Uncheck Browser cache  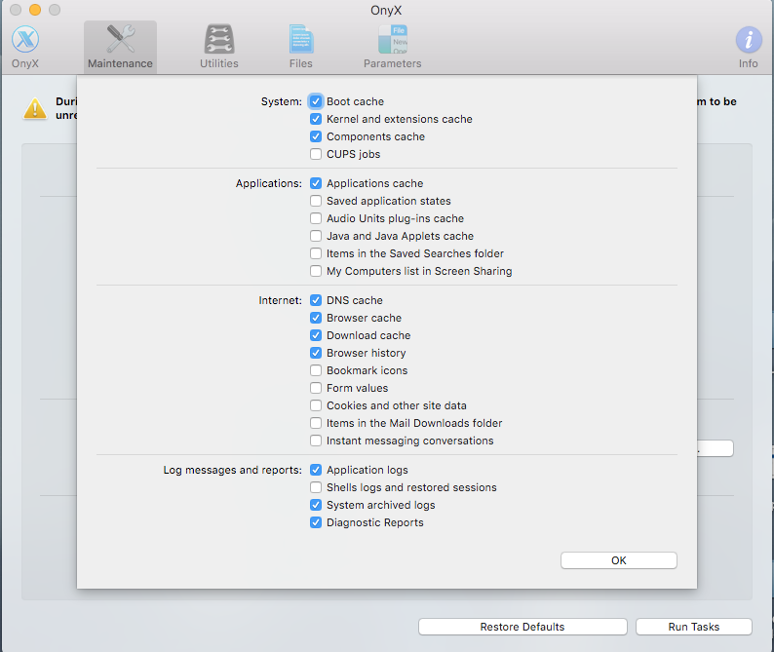316,318
